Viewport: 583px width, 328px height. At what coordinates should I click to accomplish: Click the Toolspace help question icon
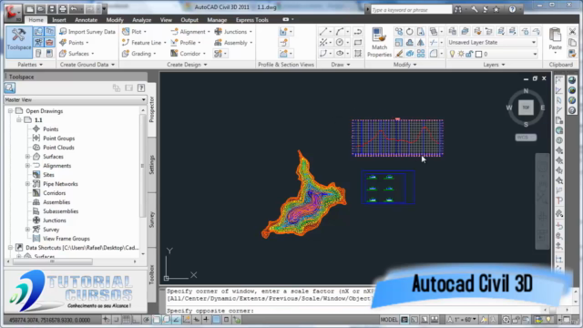tap(141, 87)
